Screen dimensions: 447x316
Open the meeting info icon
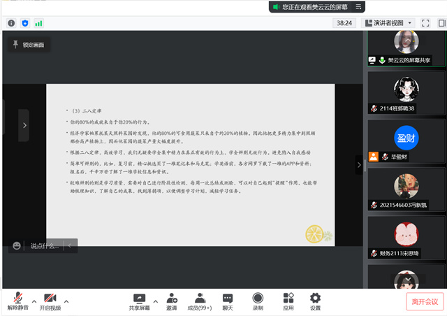[x=11, y=23]
